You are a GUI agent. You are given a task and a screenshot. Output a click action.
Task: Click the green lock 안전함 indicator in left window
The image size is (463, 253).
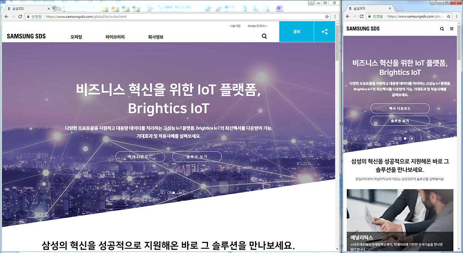tap(34, 17)
